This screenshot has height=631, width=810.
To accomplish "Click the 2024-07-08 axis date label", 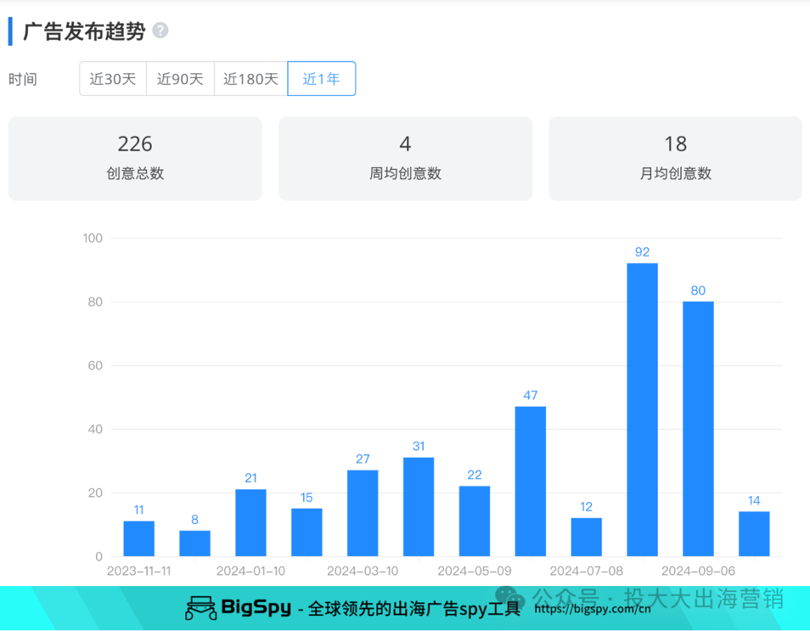I will [586, 571].
